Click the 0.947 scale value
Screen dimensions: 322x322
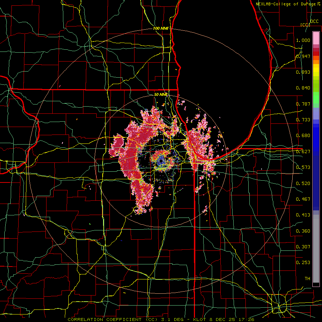(x=303, y=56)
